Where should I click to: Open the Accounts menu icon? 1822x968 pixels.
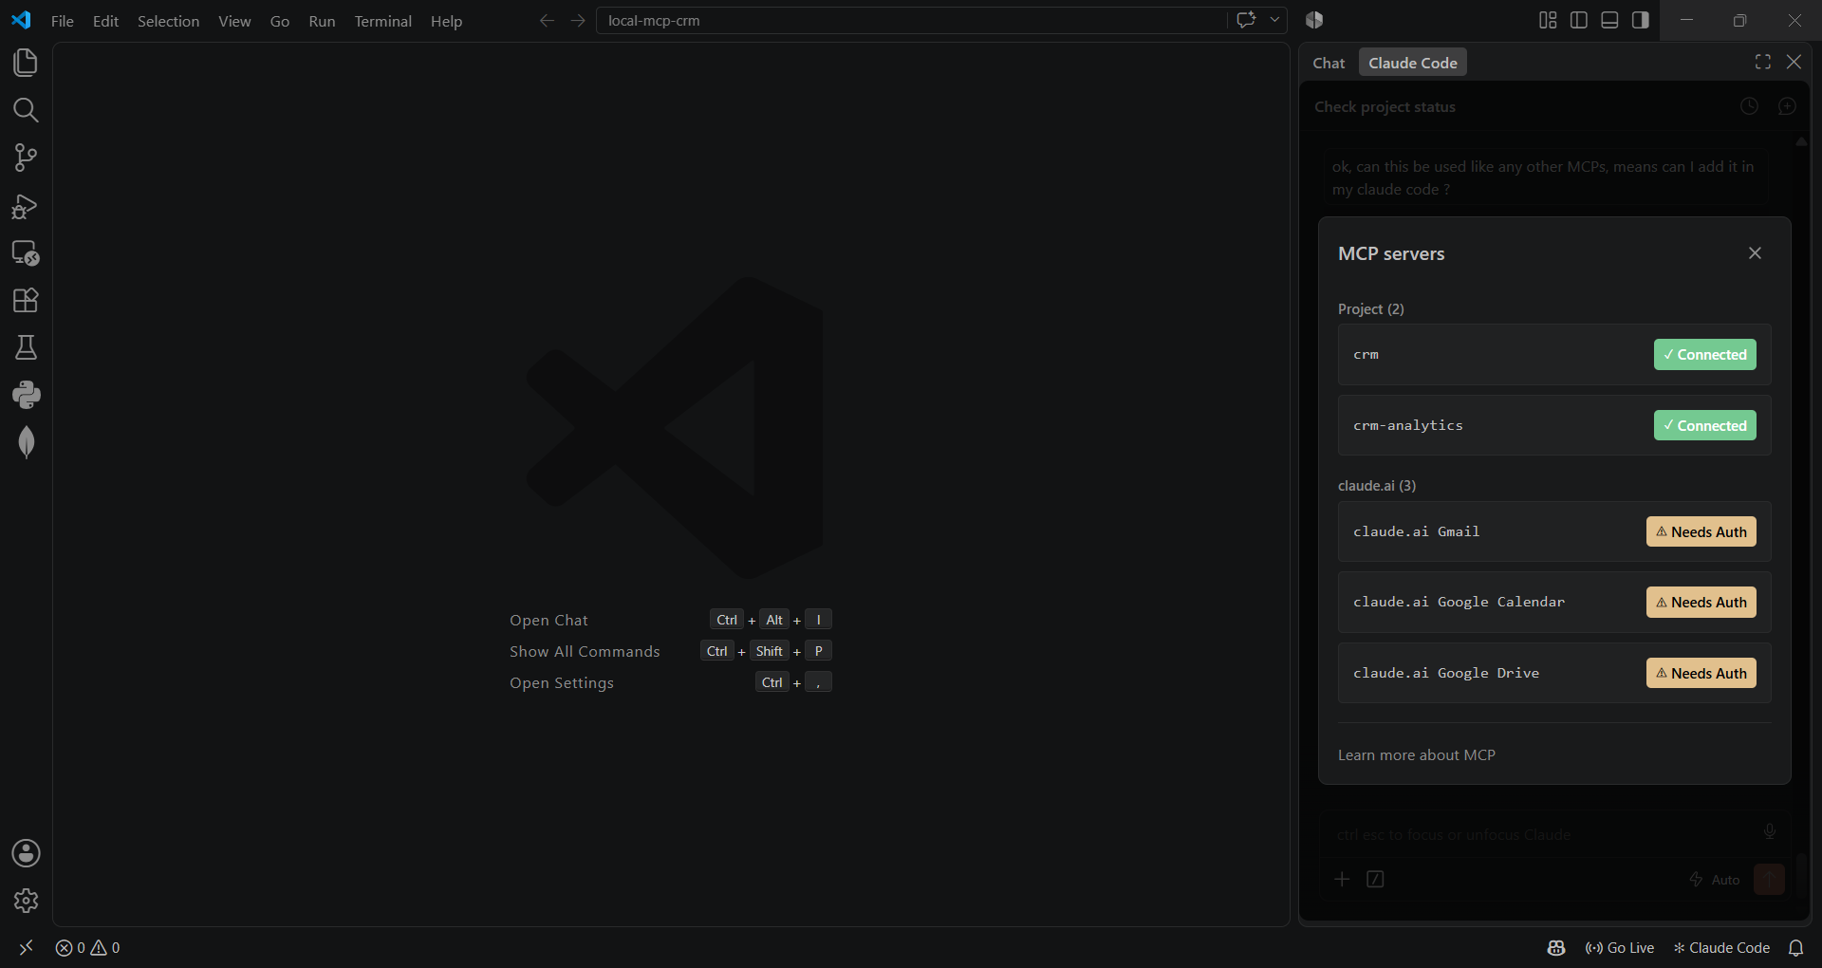(26, 853)
